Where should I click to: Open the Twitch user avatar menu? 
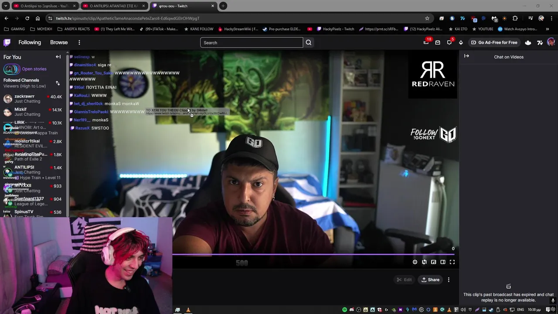(551, 42)
